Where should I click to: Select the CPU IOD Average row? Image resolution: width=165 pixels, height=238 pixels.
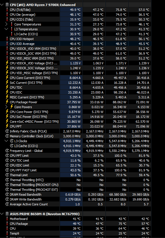point(75,44)
